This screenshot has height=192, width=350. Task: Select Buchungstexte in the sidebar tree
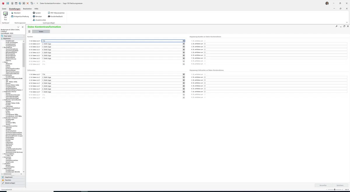10,57
